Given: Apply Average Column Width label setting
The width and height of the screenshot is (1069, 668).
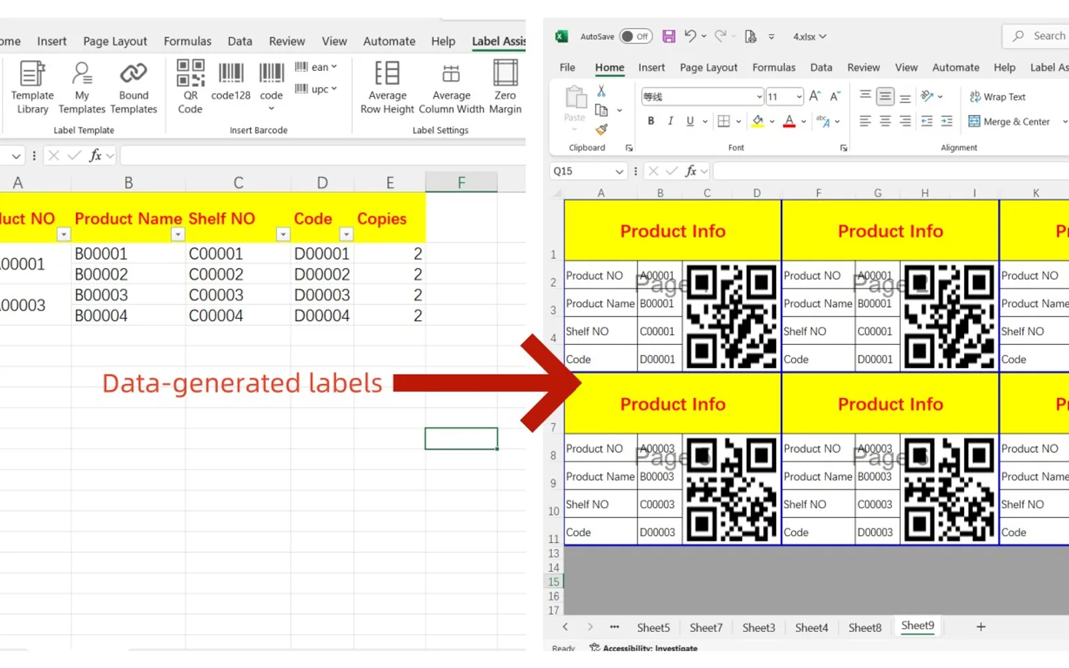Looking at the screenshot, I should [452, 88].
